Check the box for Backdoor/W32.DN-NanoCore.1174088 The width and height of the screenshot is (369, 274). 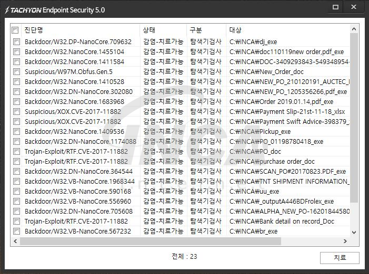[x=16, y=141]
